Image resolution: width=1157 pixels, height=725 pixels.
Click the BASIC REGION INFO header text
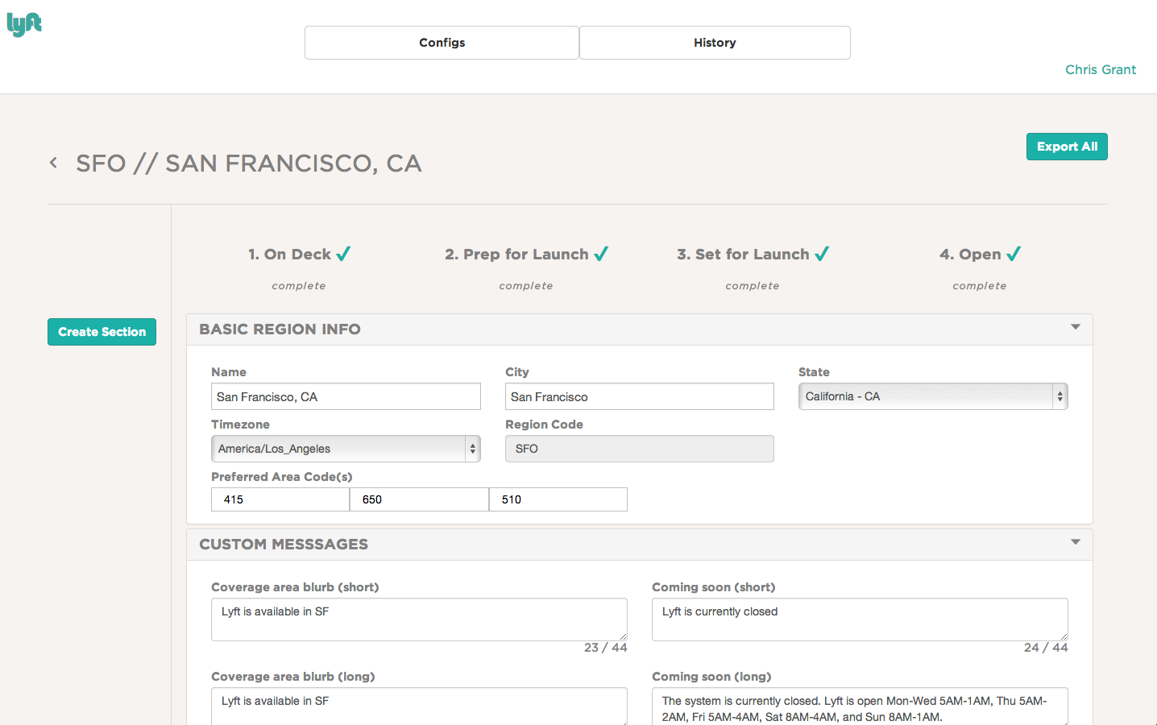tap(280, 329)
